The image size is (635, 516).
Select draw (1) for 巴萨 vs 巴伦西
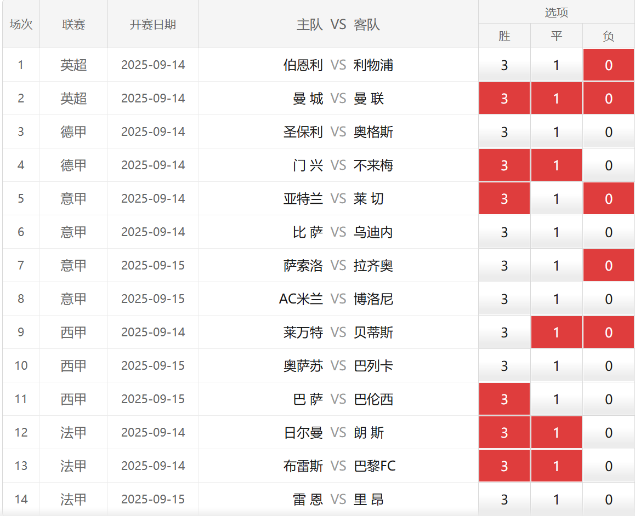(x=557, y=399)
